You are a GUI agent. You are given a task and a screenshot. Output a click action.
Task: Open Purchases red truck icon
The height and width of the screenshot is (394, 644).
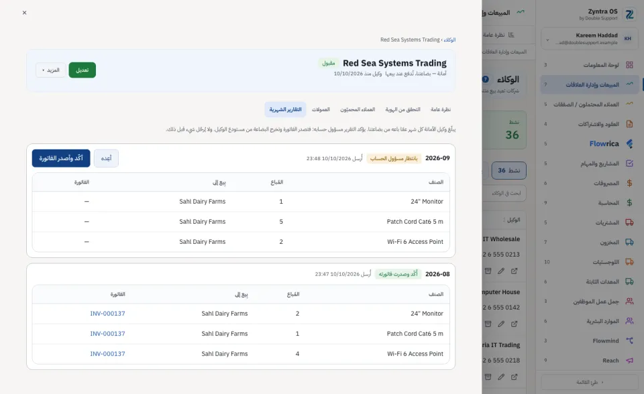pyautogui.click(x=629, y=222)
